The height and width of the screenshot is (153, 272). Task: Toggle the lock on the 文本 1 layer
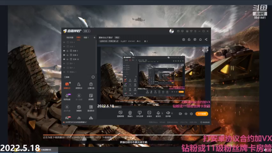point(67,51)
